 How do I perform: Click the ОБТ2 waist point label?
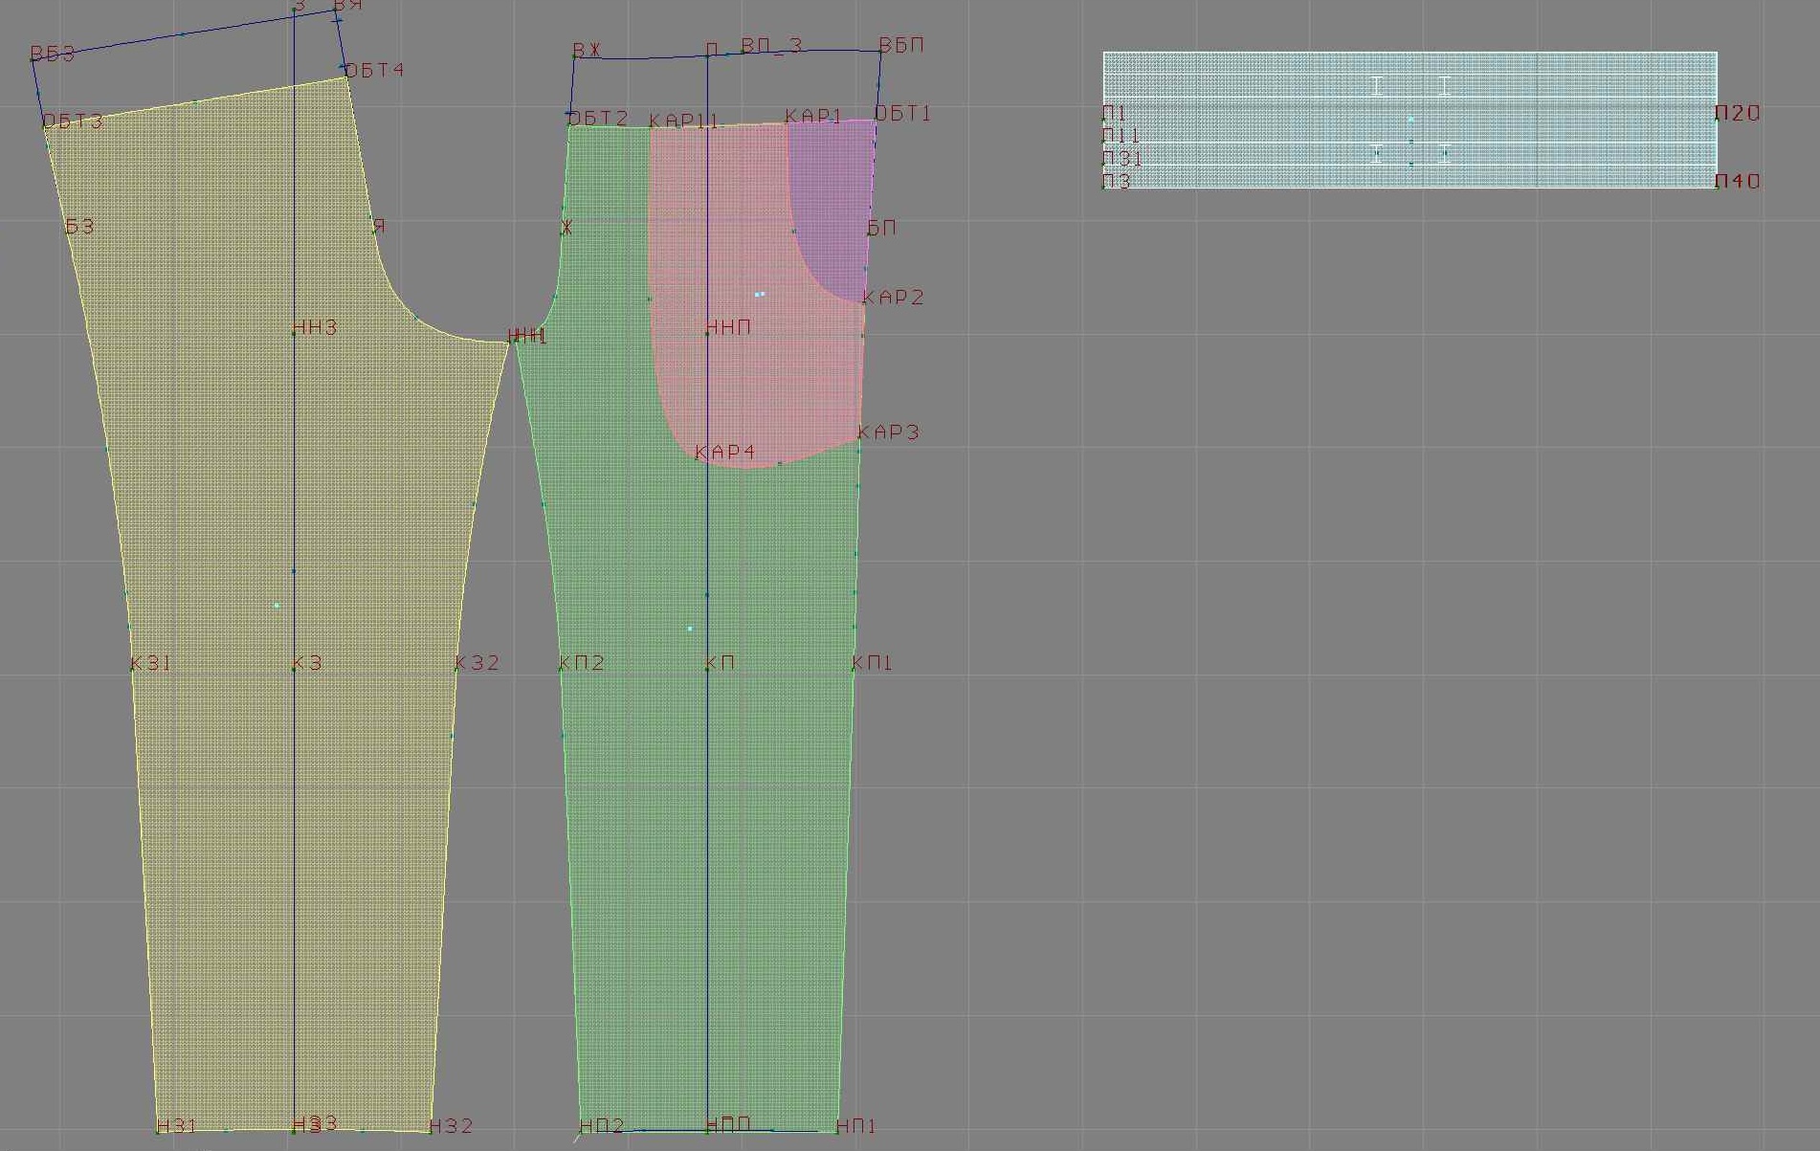point(598,118)
